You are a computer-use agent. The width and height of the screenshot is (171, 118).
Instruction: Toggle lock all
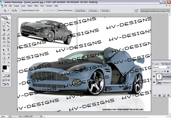pyautogui.click(x=168, y=71)
